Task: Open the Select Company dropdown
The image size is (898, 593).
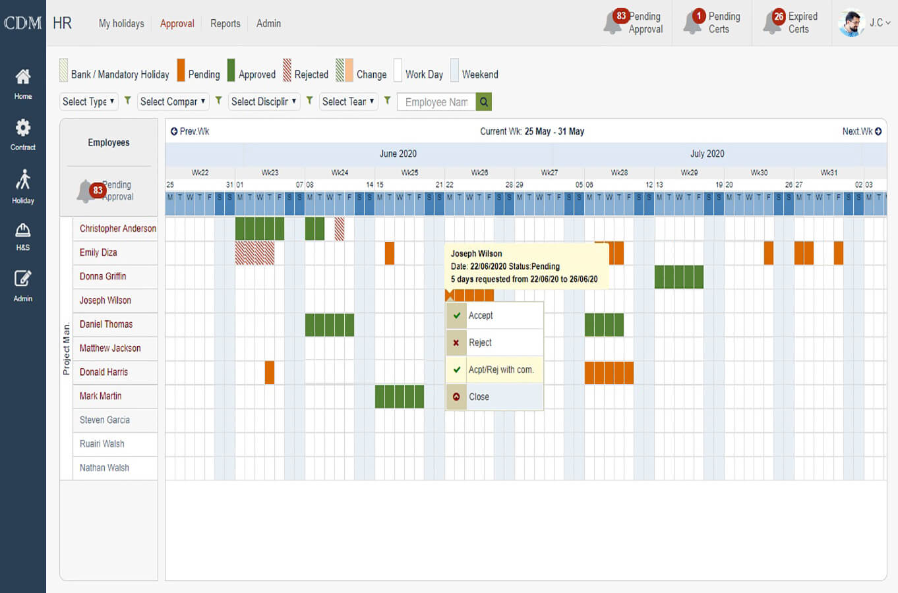Action: [x=173, y=101]
